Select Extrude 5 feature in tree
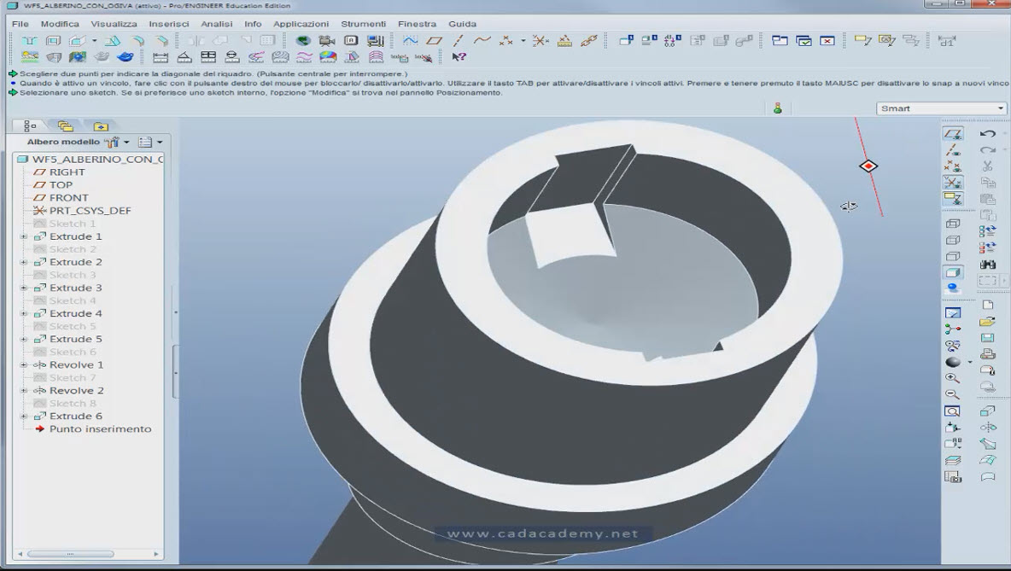Screen dimensions: 1011x571 pyautogui.click(x=75, y=339)
